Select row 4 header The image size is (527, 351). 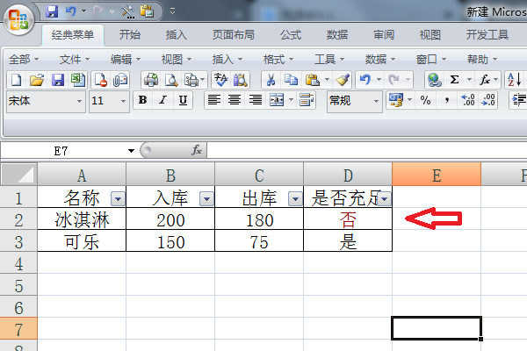click(x=18, y=263)
